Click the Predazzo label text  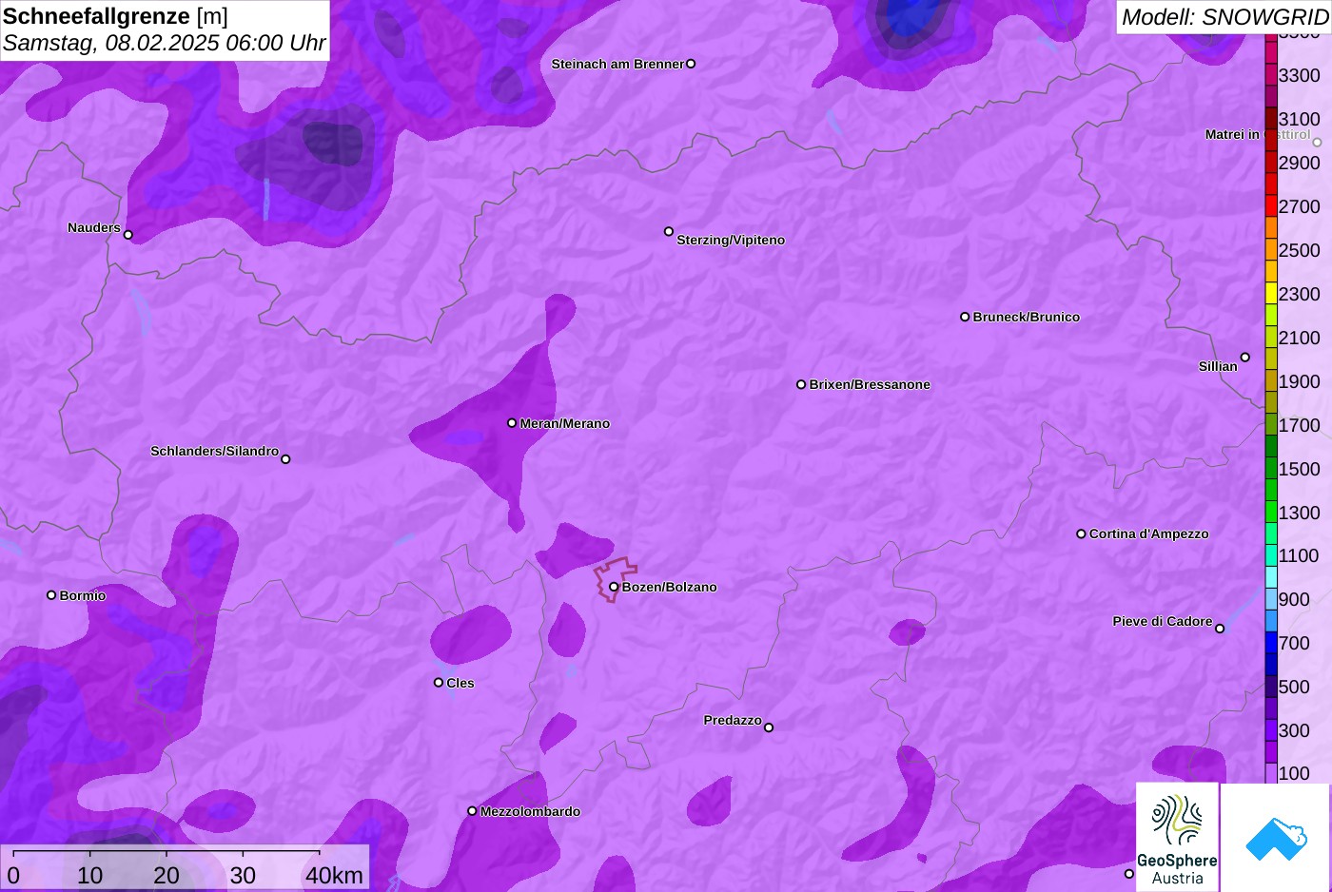pyautogui.click(x=733, y=720)
